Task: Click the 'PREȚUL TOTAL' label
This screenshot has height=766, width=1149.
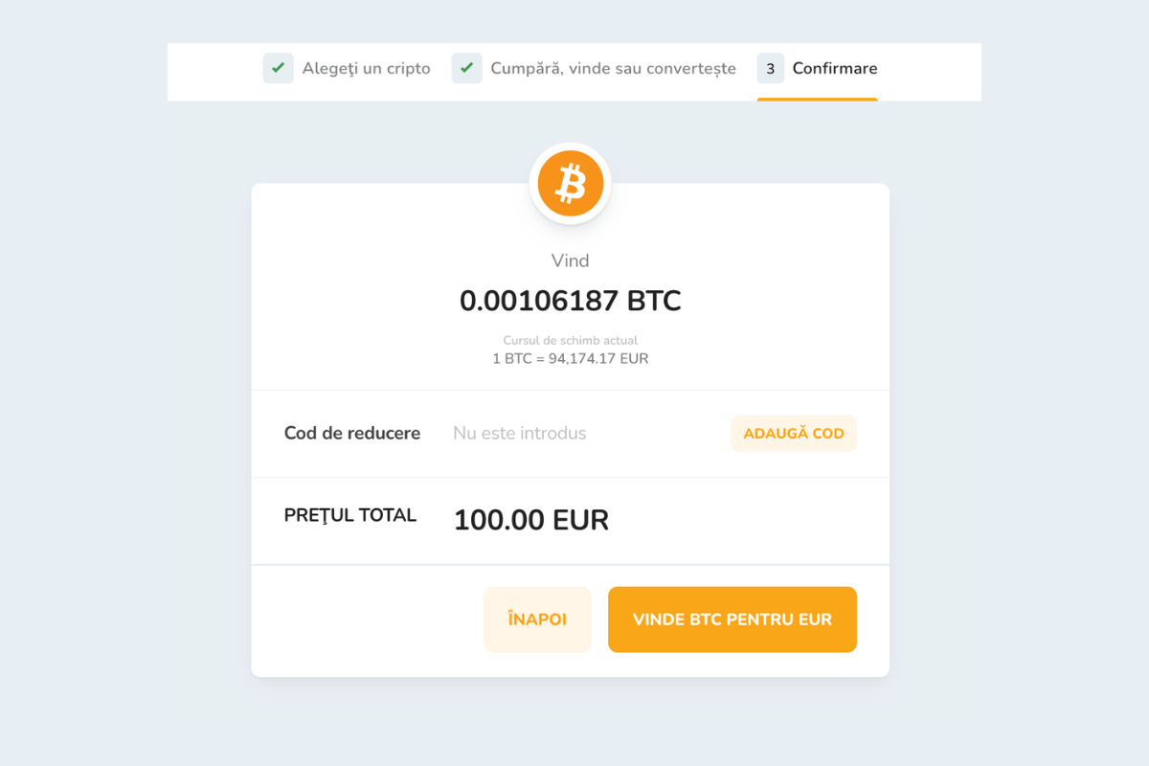Action: pos(349,514)
